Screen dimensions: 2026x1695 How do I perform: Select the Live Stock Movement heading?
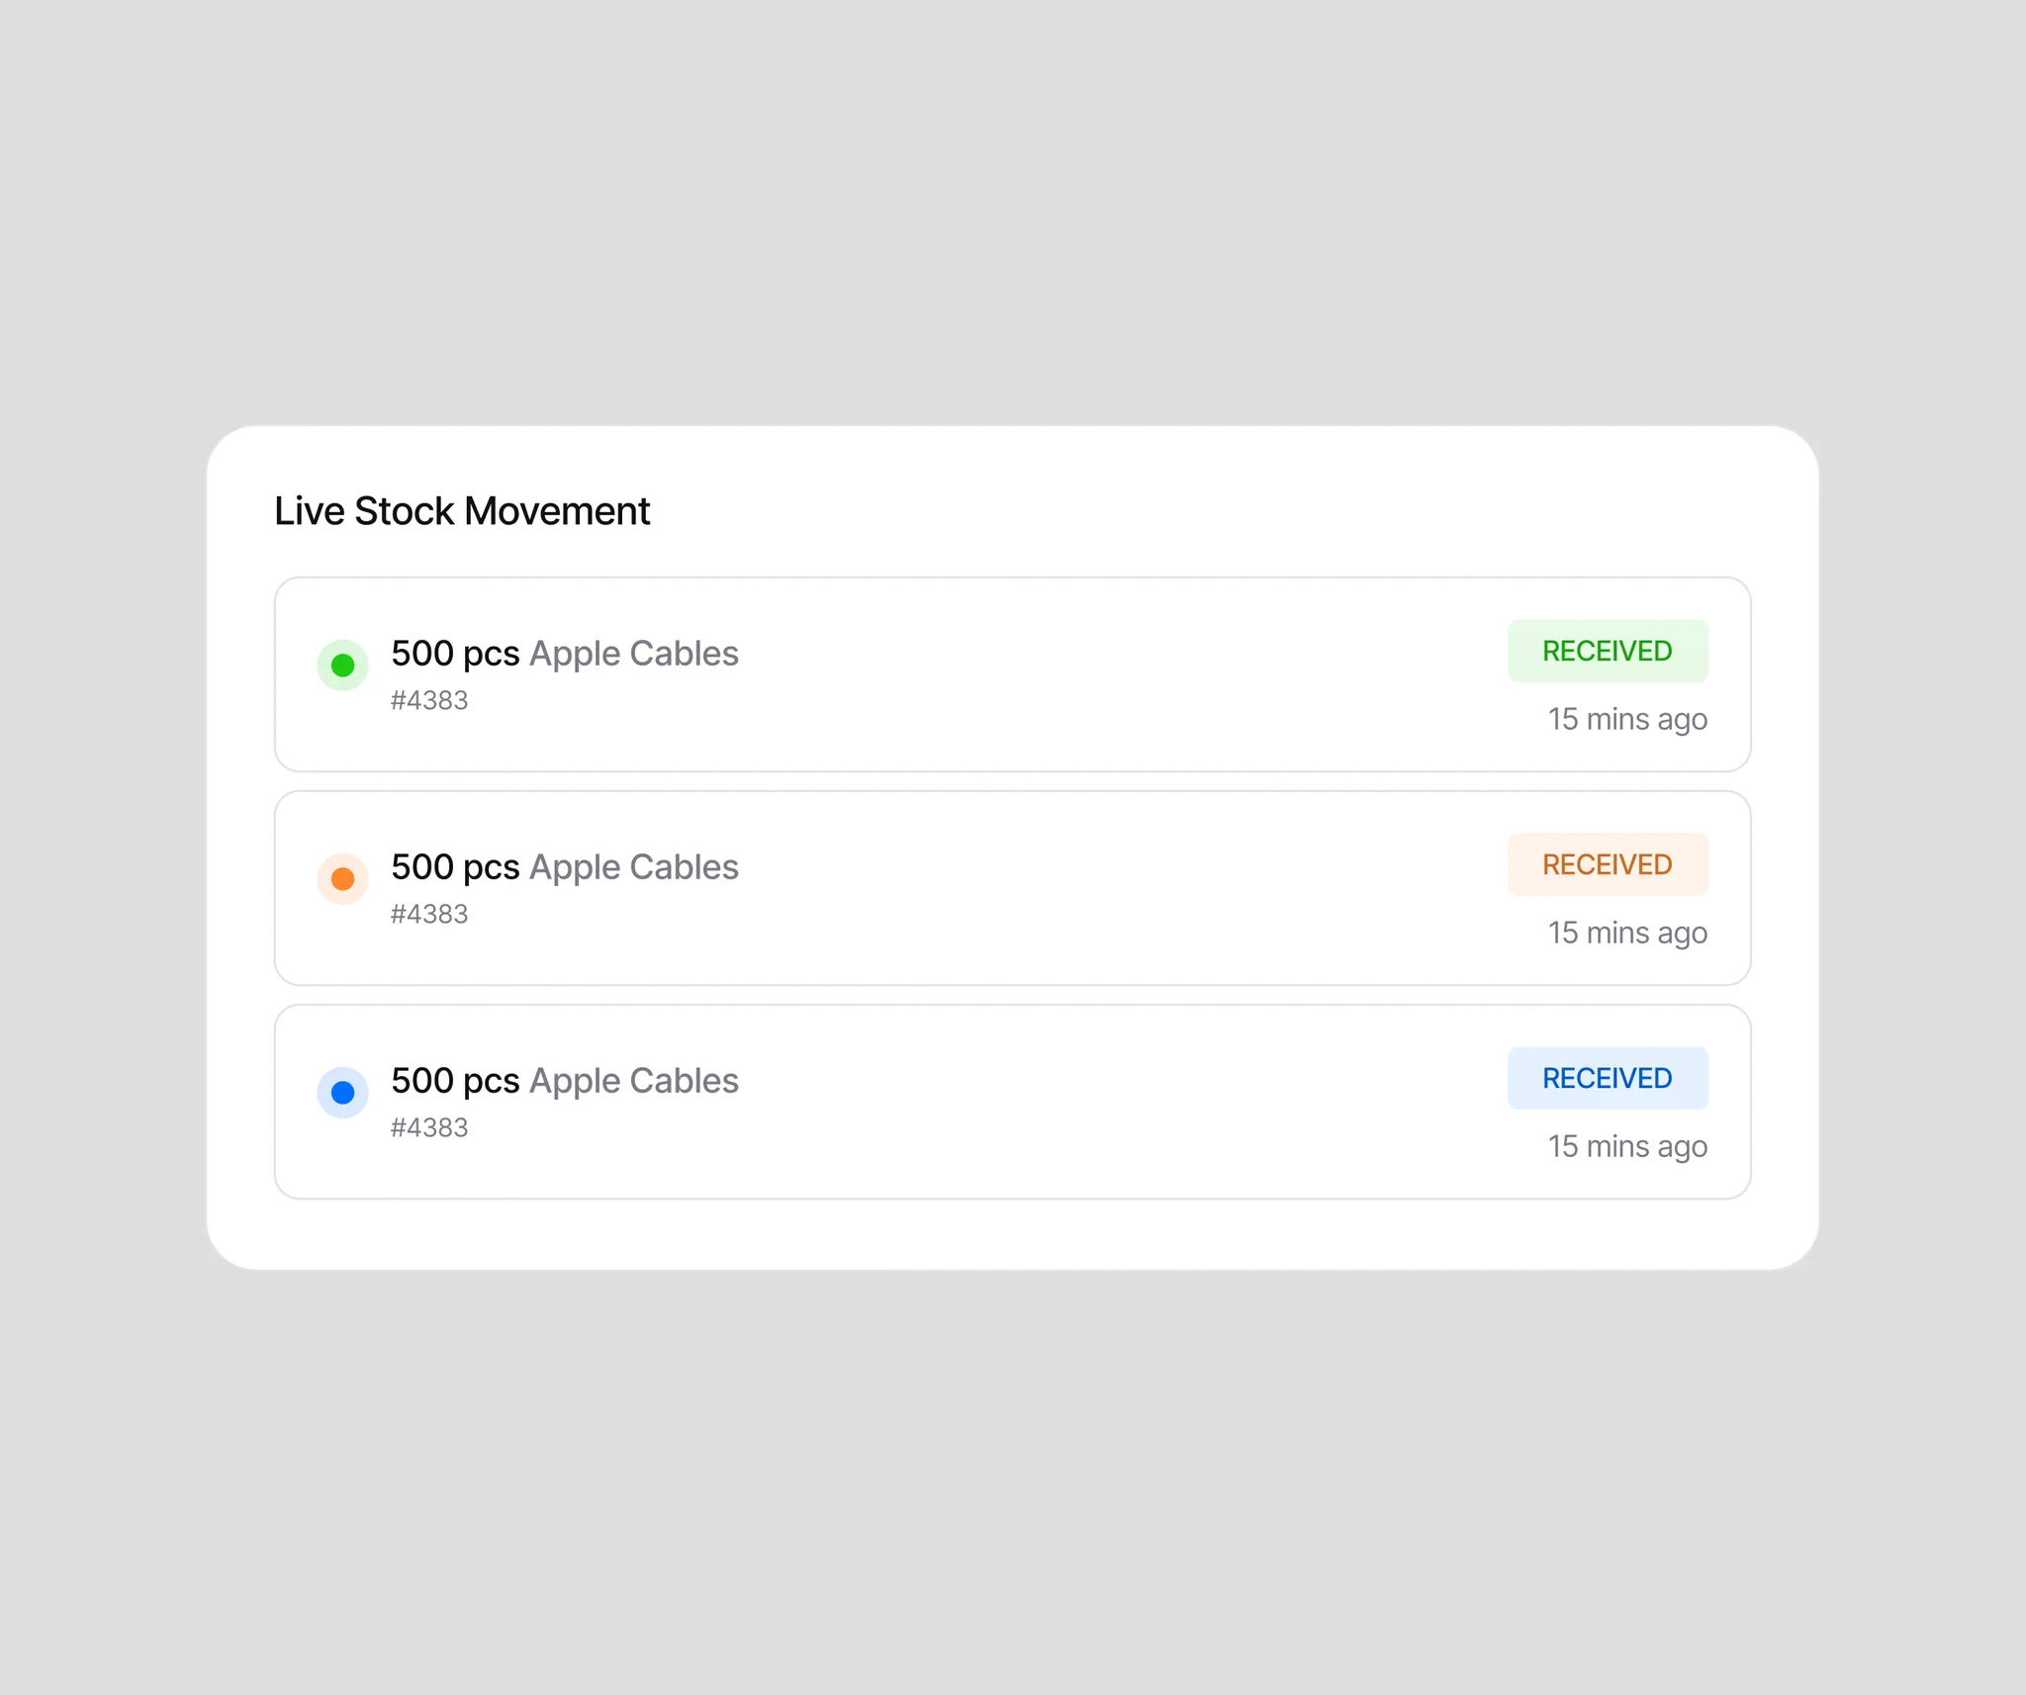pos(462,511)
